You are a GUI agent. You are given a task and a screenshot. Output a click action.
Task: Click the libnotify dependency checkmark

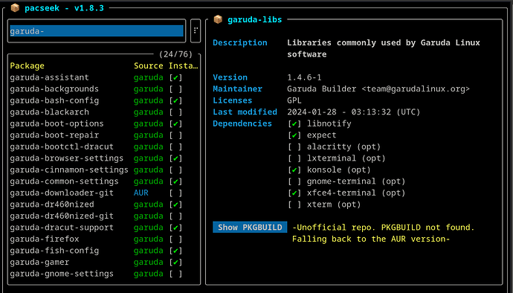(x=294, y=123)
